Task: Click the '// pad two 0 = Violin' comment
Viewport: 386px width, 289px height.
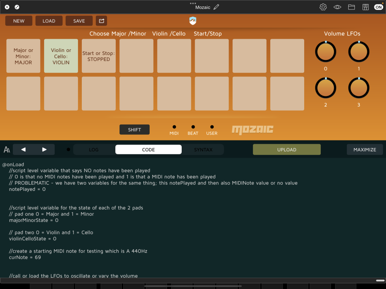Action: pyautogui.click(x=51, y=233)
